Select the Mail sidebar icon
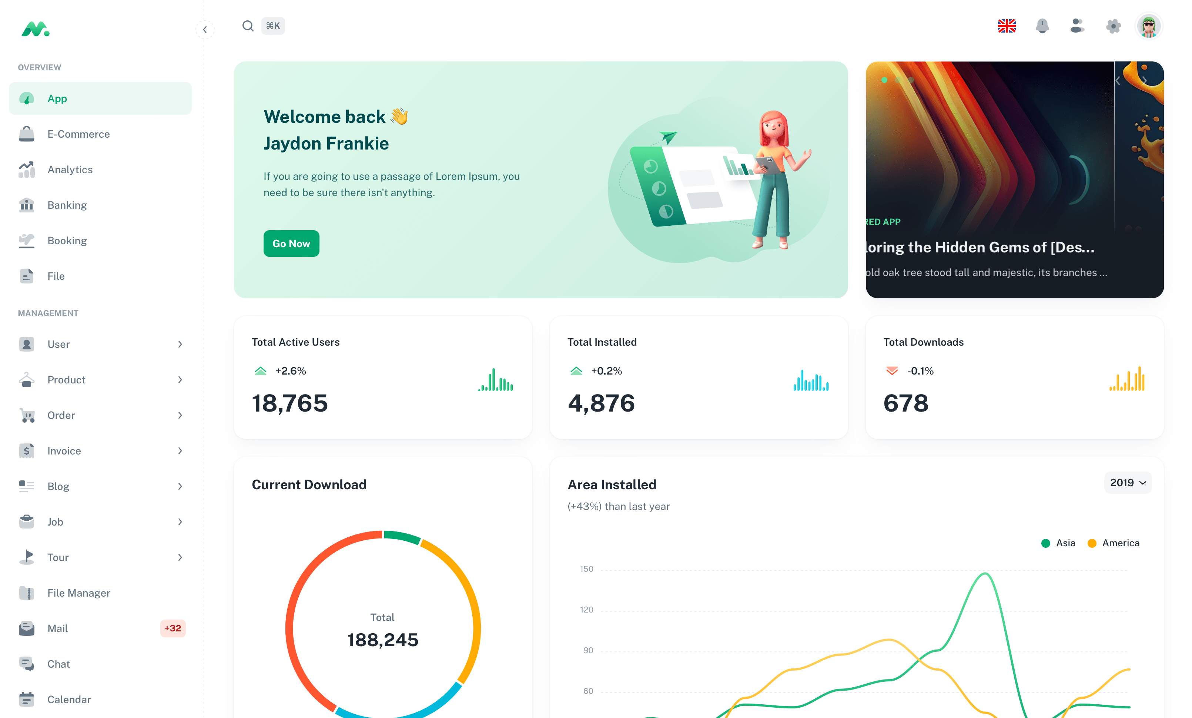The height and width of the screenshot is (718, 1192). (x=26, y=628)
